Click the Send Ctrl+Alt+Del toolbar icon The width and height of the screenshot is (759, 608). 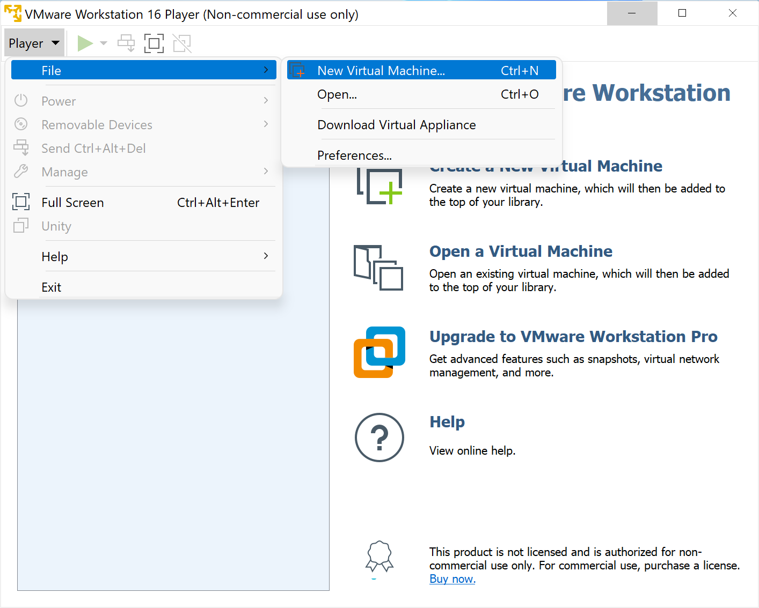coord(126,43)
